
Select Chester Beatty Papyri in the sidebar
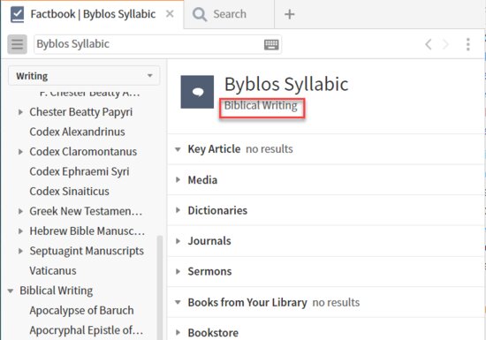point(81,112)
